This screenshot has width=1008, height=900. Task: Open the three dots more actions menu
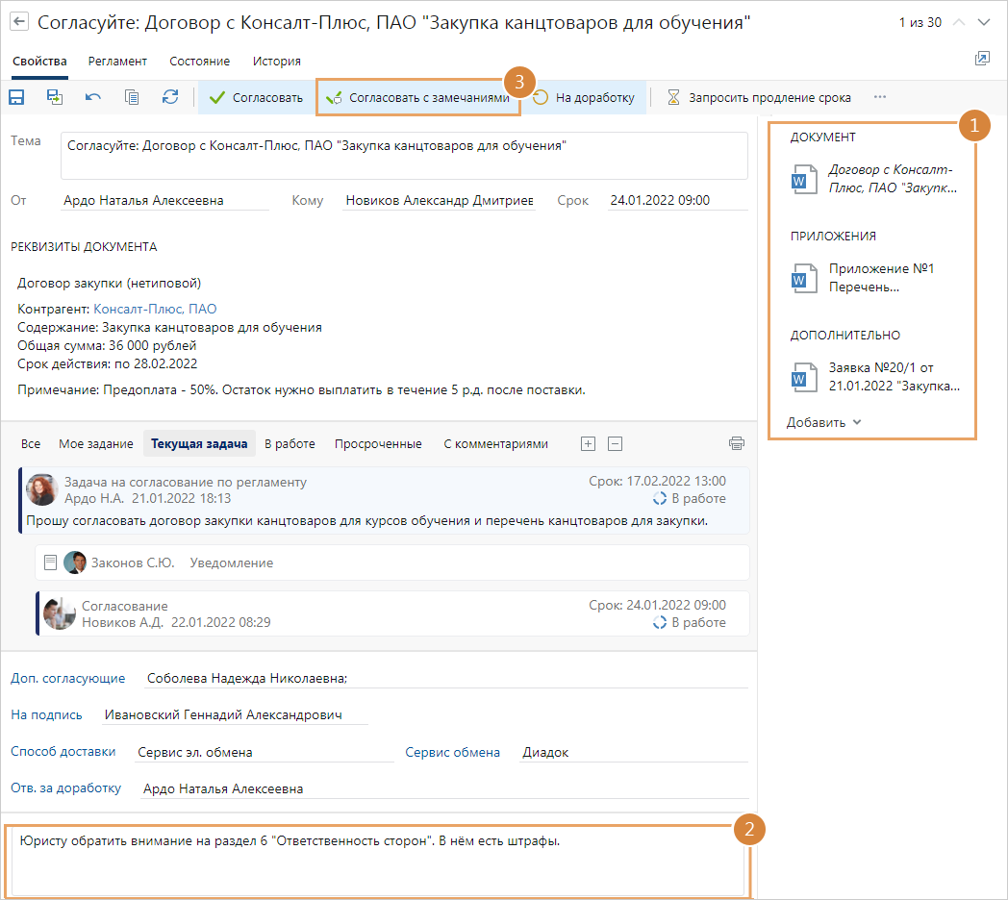click(879, 97)
